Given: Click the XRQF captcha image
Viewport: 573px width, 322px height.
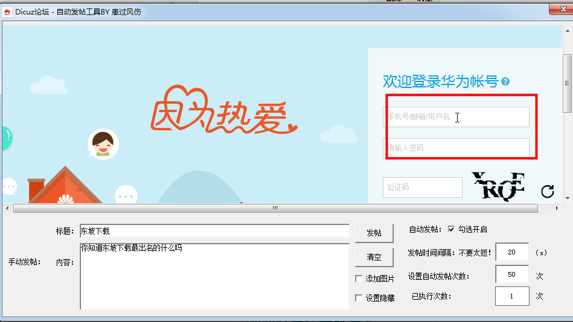Looking at the screenshot, I should (x=499, y=186).
